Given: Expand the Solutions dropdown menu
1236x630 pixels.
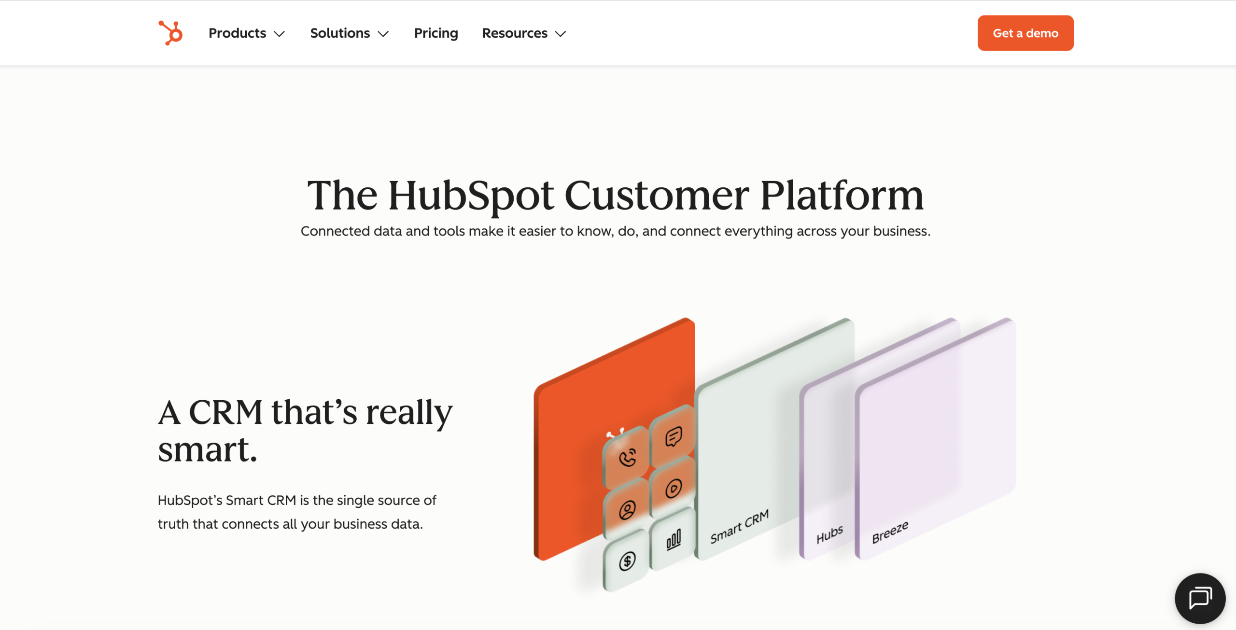Looking at the screenshot, I should [x=349, y=33].
